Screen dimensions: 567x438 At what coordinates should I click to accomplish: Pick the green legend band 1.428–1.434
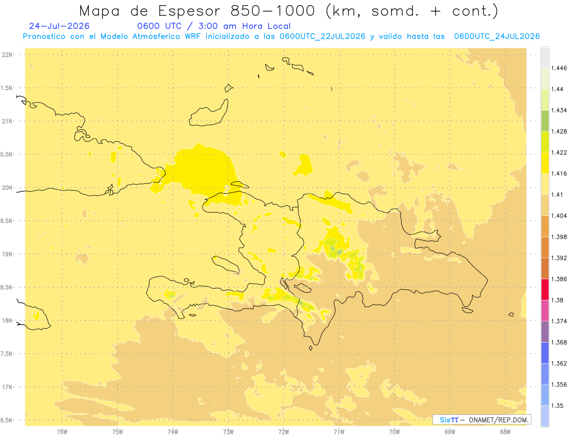pyautogui.click(x=545, y=120)
